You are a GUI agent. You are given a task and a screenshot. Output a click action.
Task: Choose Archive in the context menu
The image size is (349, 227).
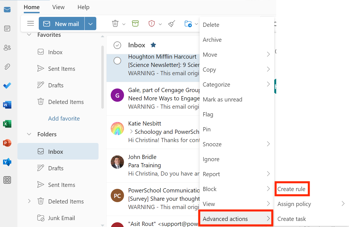(237, 40)
